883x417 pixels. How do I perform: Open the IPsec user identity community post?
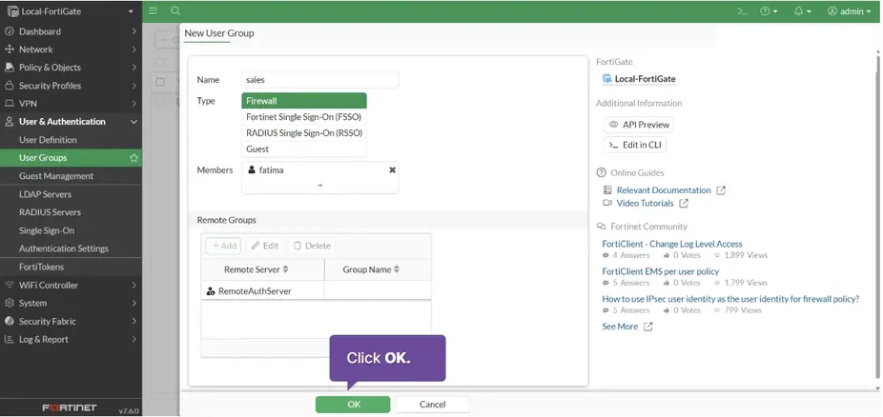tap(730, 299)
